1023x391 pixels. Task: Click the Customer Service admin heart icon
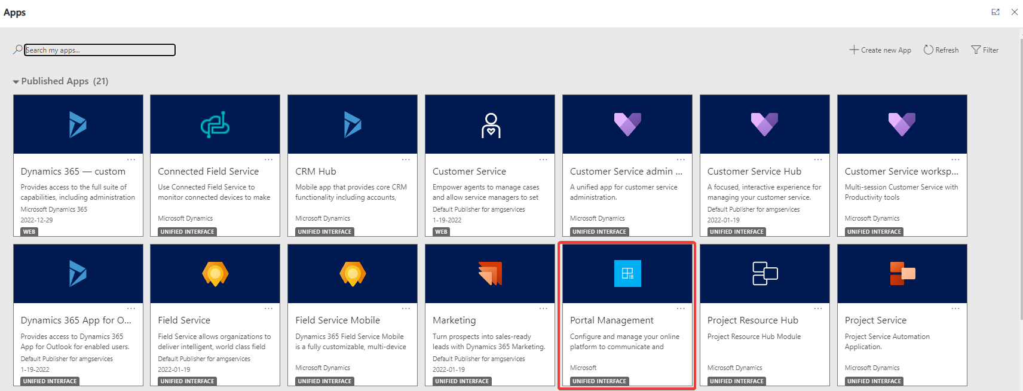coord(627,124)
